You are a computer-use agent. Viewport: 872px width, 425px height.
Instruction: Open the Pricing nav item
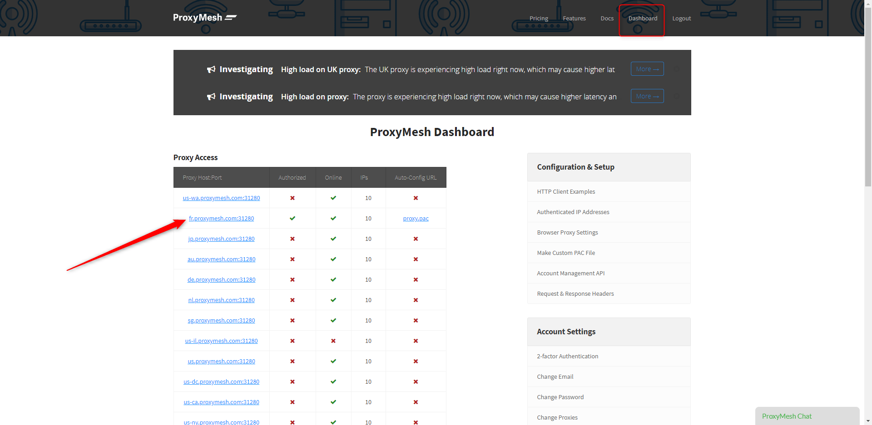pyautogui.click(x=539, y=19)
